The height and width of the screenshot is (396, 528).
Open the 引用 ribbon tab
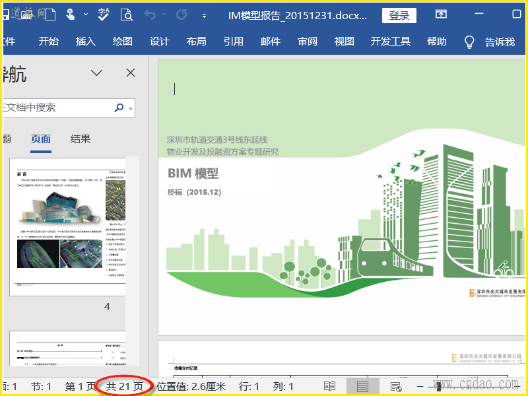(234, 42)
